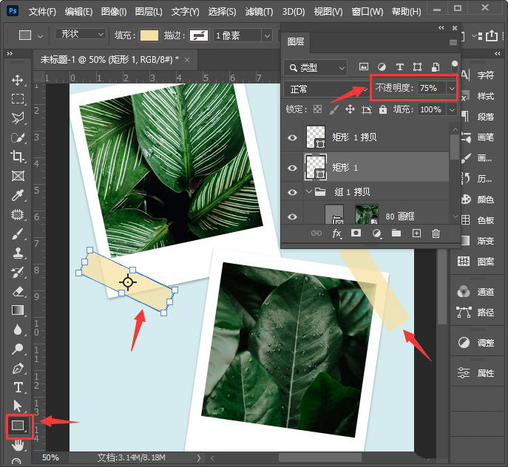
Task: Collapse the 组 1 拷贝 group
Action: (309, 192)
